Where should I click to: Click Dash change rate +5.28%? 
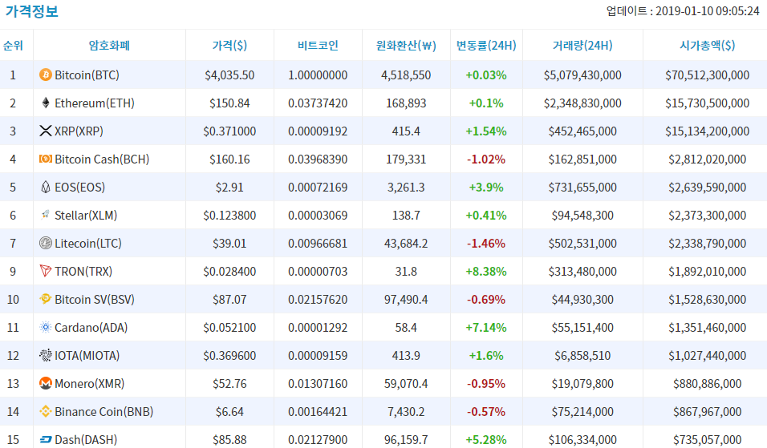coord(486,440)
